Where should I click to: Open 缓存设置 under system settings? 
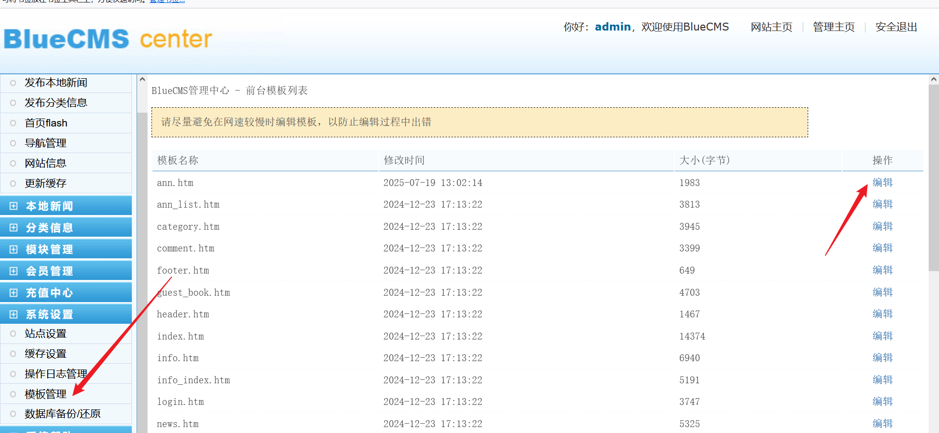tap(46, 354)
